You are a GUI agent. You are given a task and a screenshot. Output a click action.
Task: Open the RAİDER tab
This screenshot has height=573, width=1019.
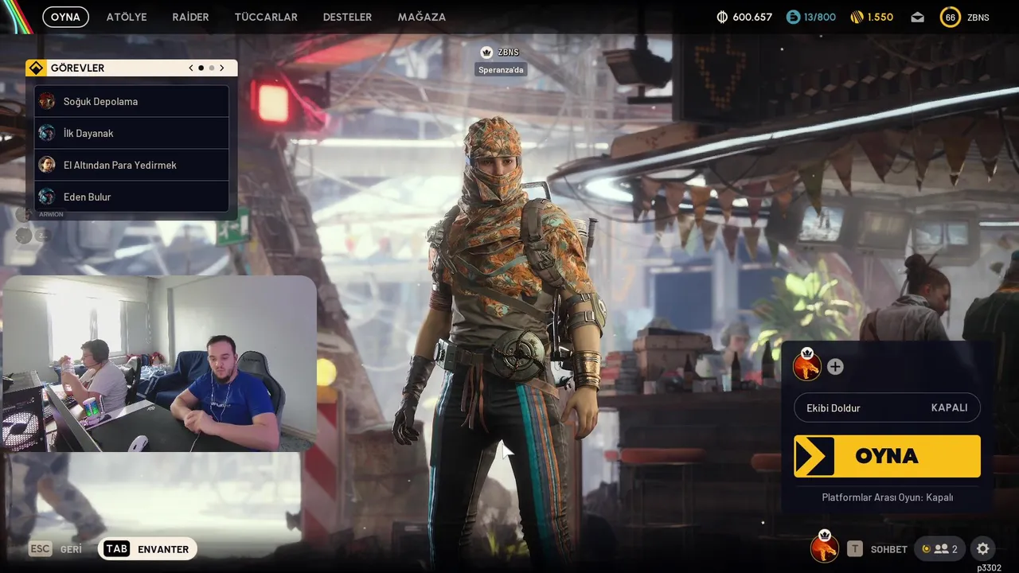[x=190, y=17]
